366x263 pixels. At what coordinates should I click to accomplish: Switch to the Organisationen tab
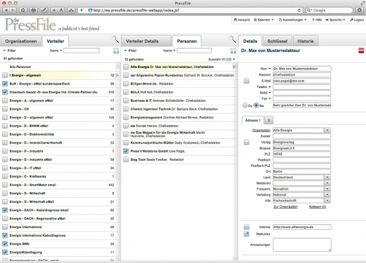click(x=21, y=41)
